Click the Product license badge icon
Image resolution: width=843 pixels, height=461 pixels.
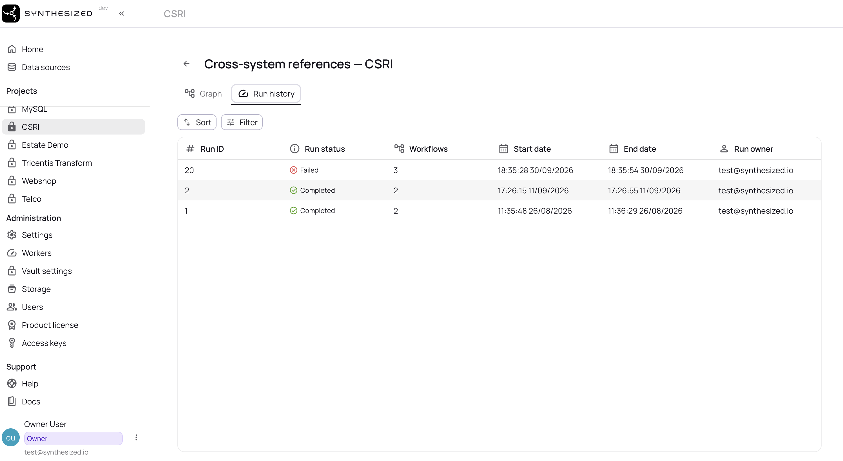click(12, 325)
